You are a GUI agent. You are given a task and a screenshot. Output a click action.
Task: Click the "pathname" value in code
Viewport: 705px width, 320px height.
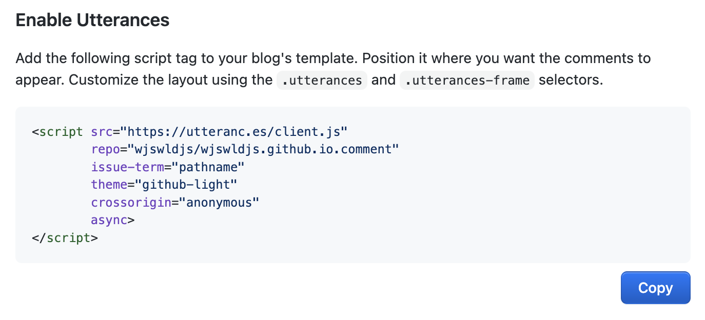(x=208, y=167)
